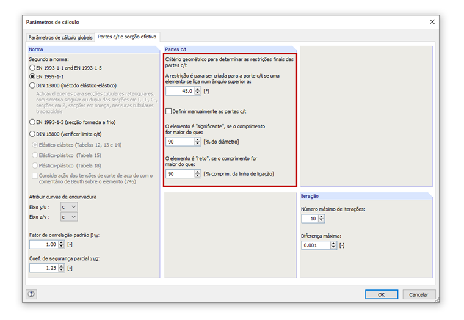
Task: Adjust the % comprim. da linha spinner
Action: (x=198, y=174)
